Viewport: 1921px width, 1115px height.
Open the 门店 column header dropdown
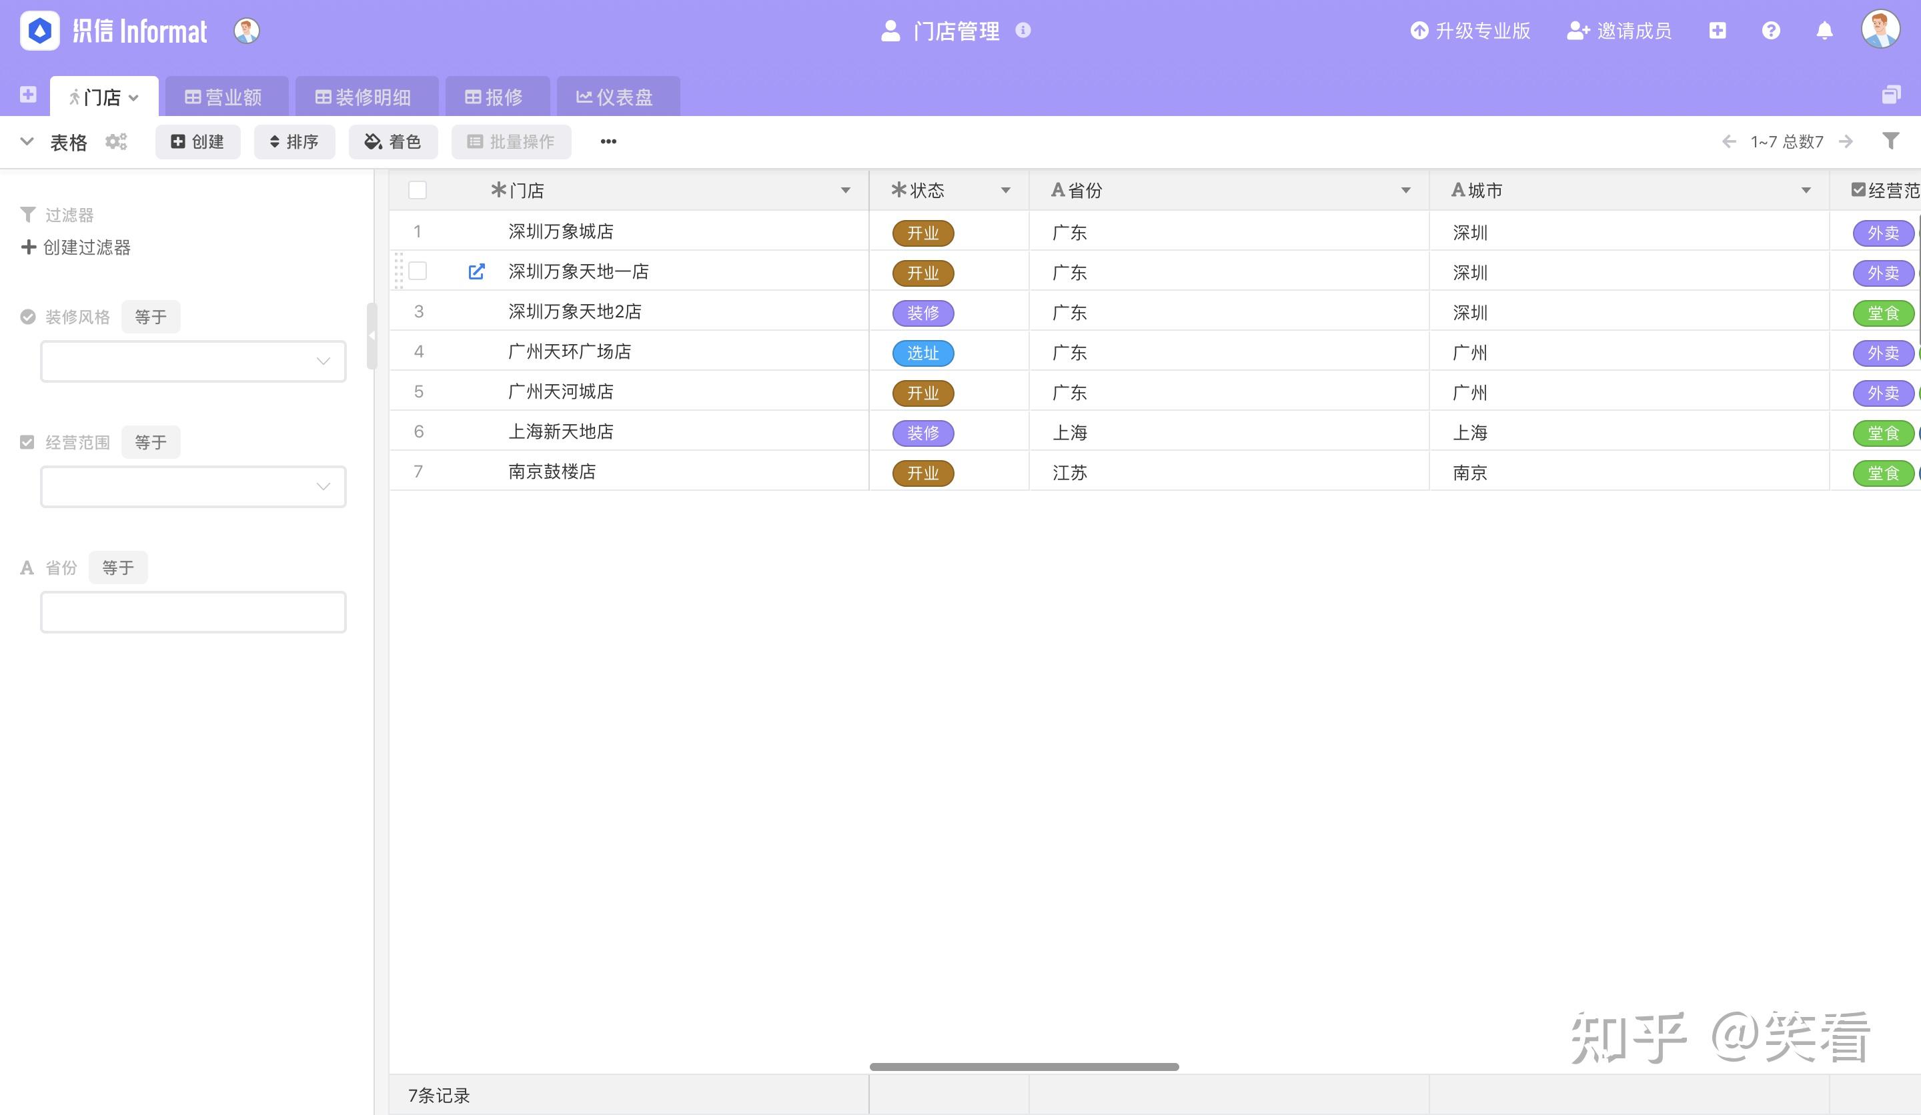point(845,191)
